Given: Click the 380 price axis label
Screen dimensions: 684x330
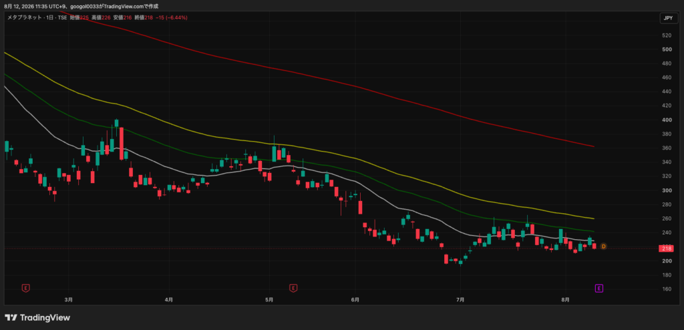Looking at the screenshot, I should 667,134.
